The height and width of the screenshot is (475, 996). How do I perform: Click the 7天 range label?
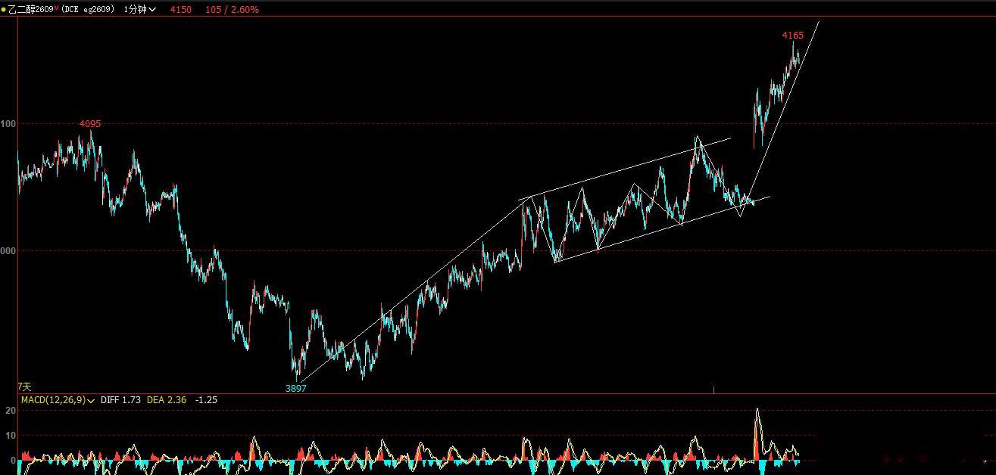point(24,387)
